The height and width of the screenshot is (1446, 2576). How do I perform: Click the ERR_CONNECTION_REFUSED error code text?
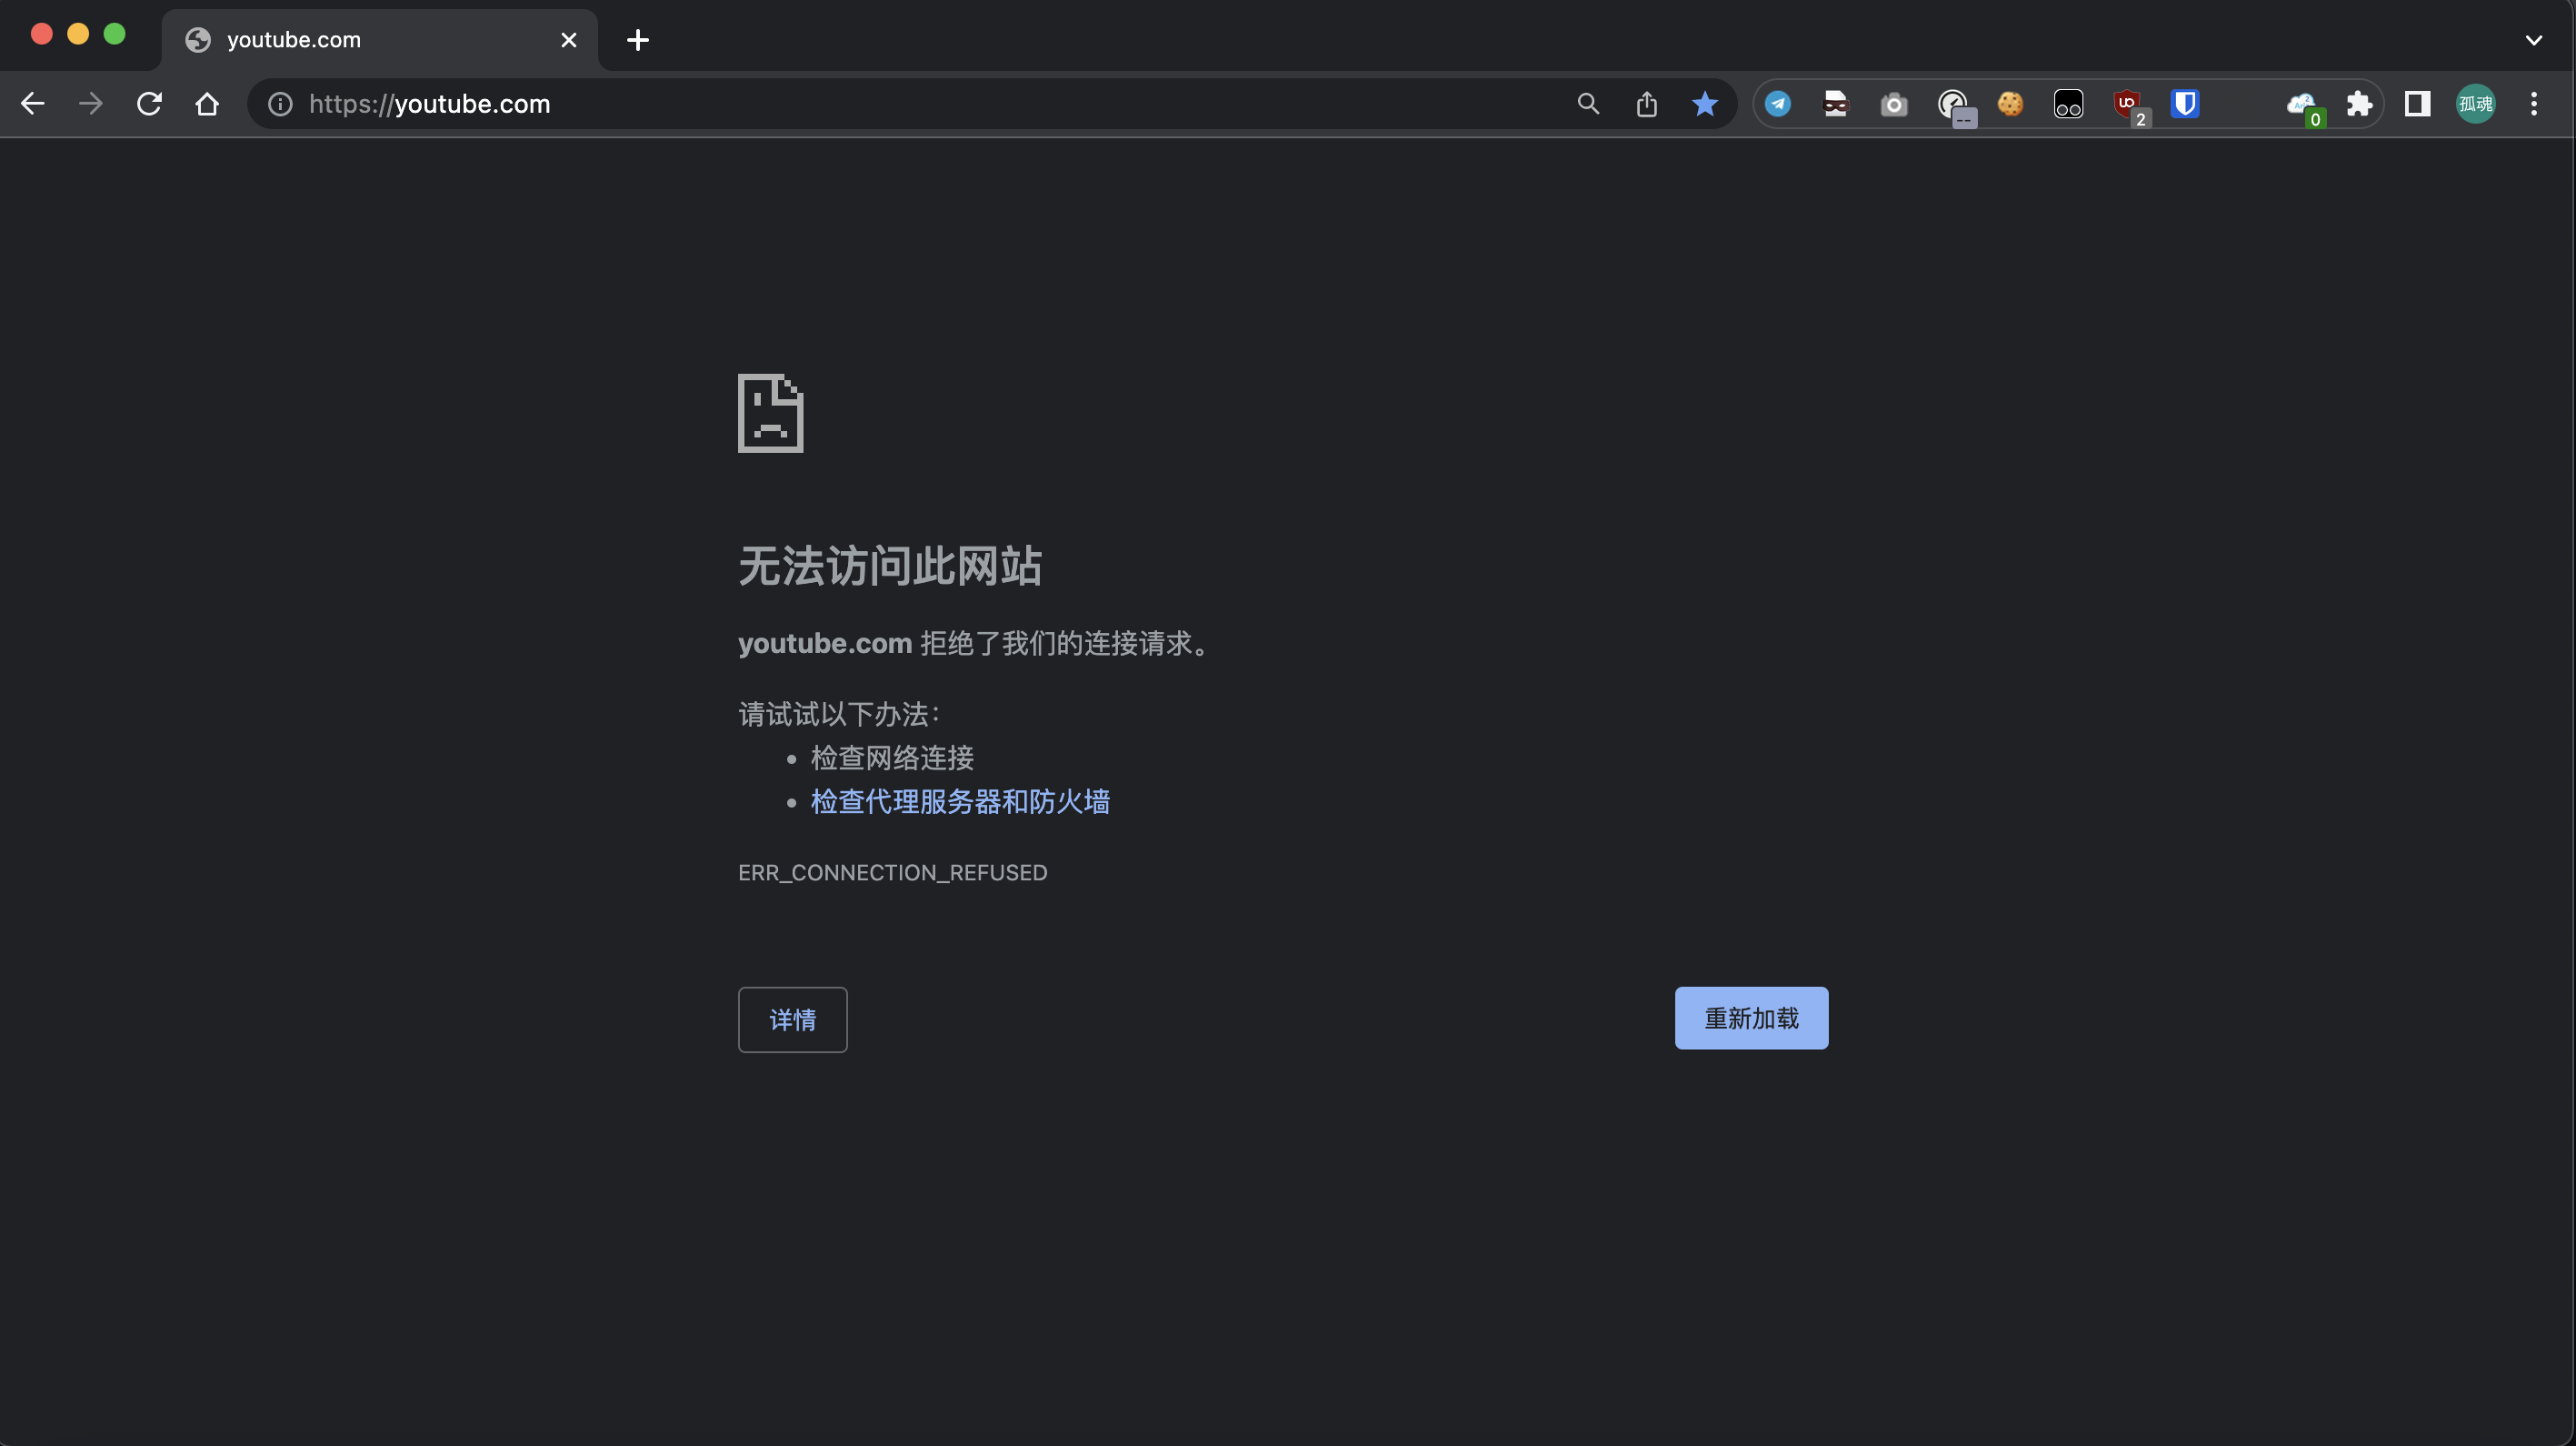coord(893,873)
